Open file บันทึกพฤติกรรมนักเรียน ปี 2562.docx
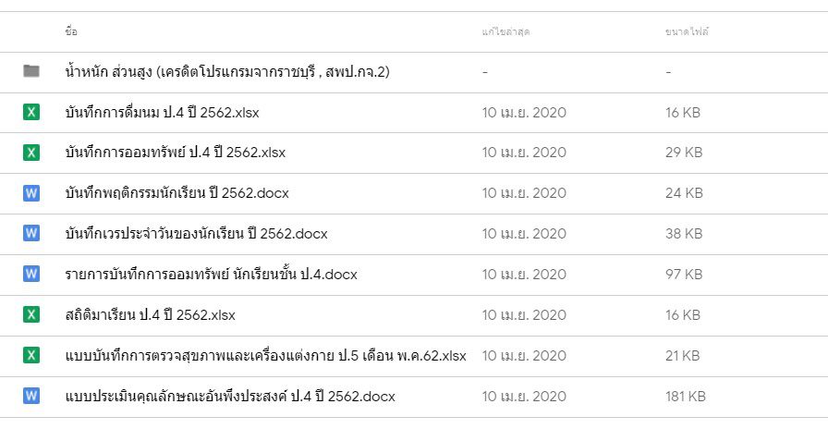Screen dimensions: 828x441 (177, 193)
